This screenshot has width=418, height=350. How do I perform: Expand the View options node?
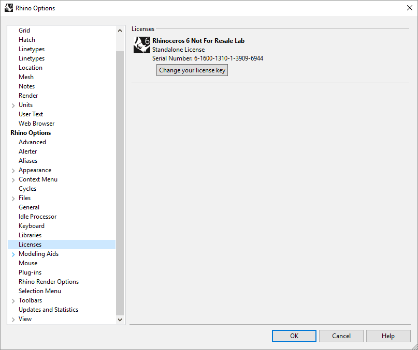(13, 319)
